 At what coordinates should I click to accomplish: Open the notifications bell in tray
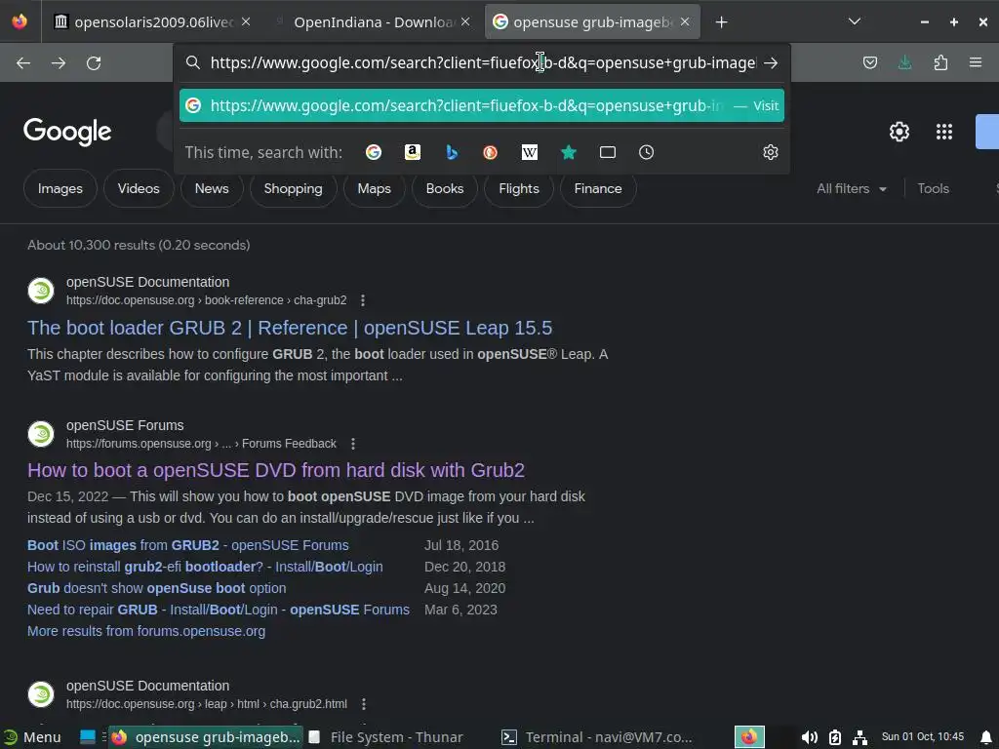(x=985, y=737)
